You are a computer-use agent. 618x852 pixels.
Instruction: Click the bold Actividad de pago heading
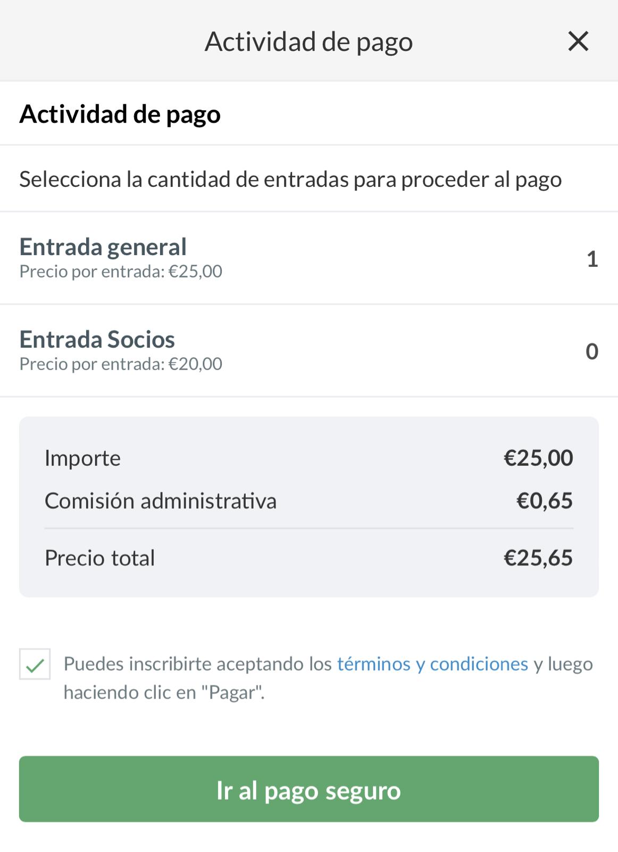[120, 114]
